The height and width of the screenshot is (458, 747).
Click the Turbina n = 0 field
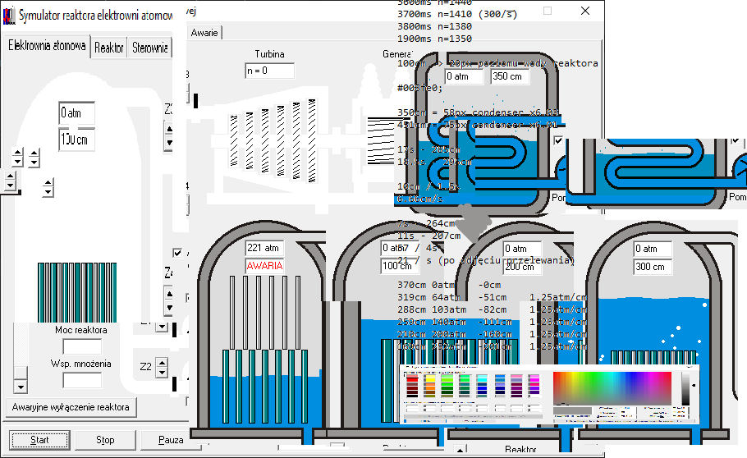(x=269, y=71)
